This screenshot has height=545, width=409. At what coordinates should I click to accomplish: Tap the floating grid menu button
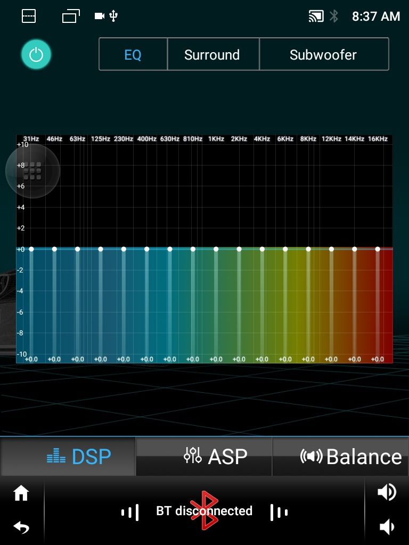(32, 171)
